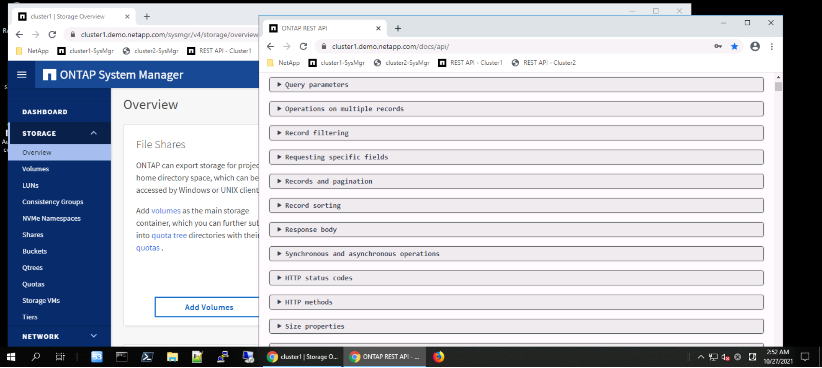Viewport: 822px width, 368px height.
Task: Open Command Prompt from taskbar
Action: point(122,356)
